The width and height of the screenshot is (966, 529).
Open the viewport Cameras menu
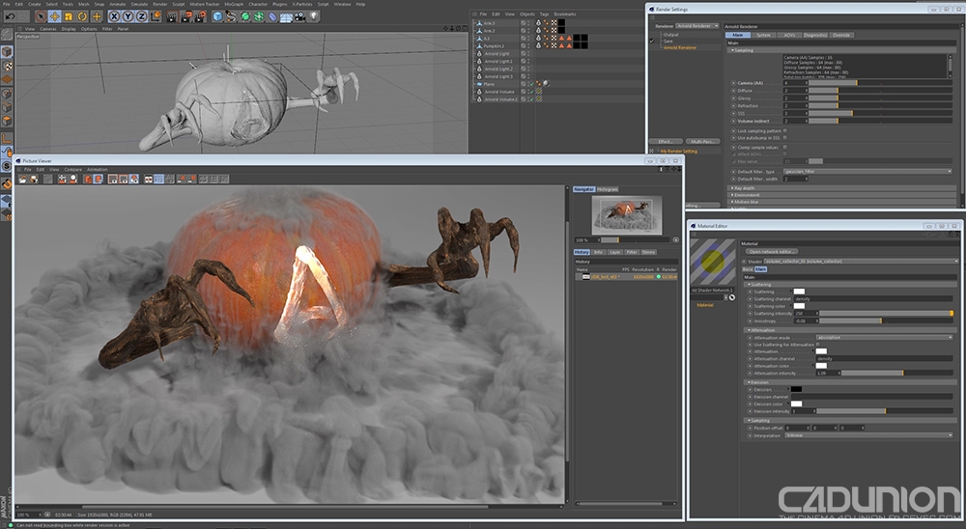[x=48, y=29]
